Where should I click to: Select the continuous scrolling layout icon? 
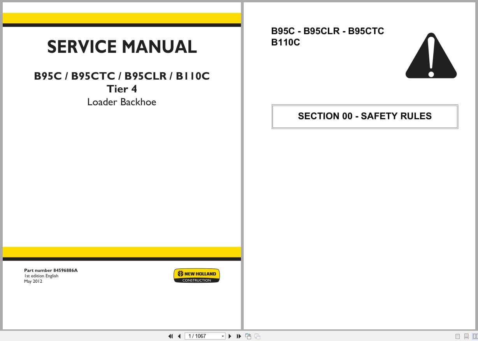(x=466, y=336)
